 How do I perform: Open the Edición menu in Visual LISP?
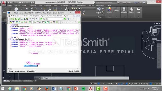point(20,16)
